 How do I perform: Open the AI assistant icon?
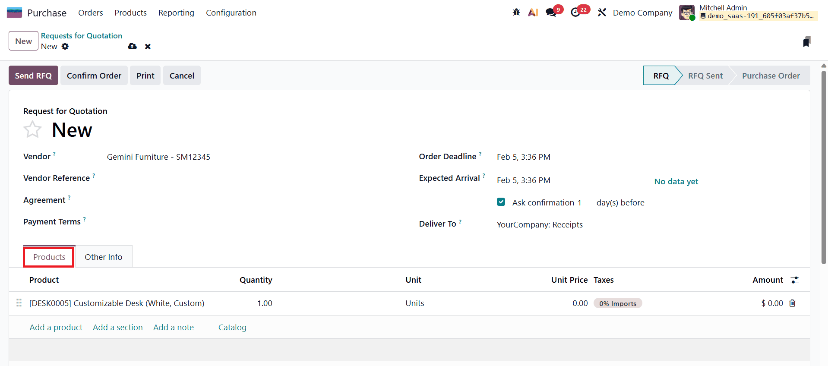(533, 12)
